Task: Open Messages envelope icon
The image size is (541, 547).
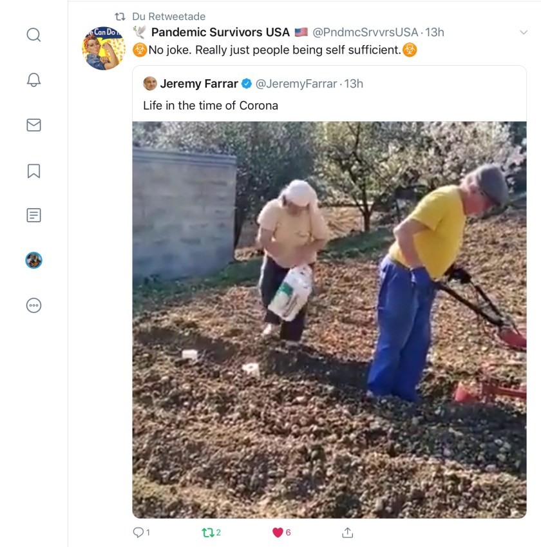Action: pyautogui.click(x=33, y=125)
